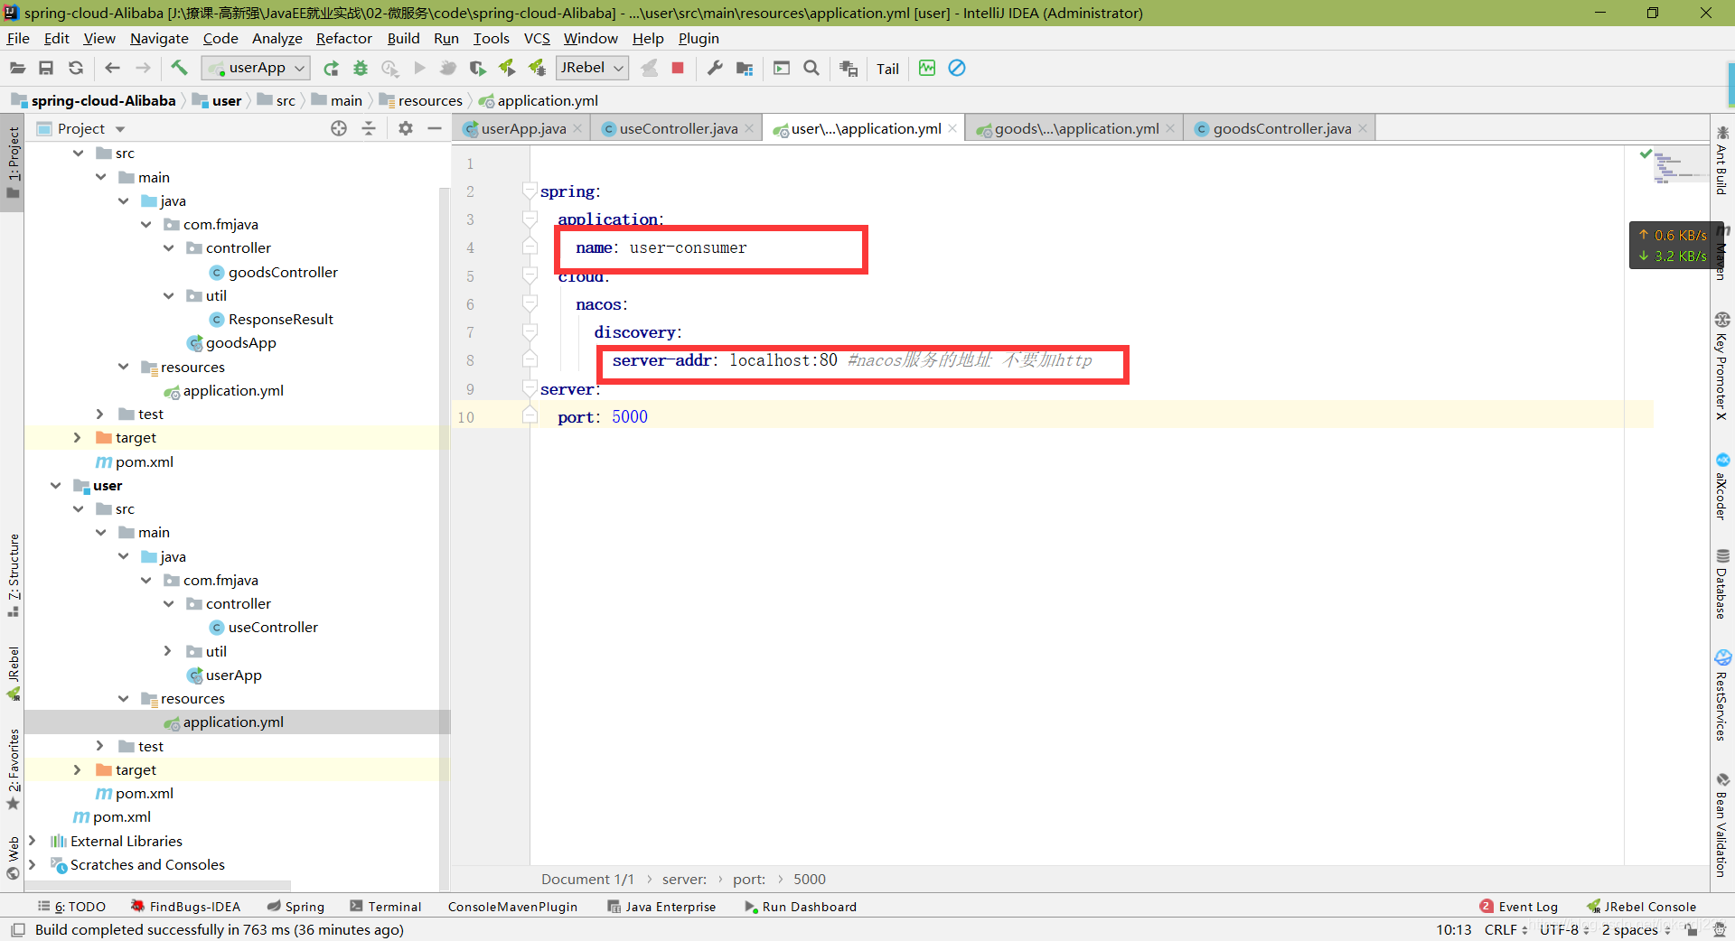Navigate forward with the right arrow
The width and height of the screenshot is (1735, 941).
click(x=143, y=68)
